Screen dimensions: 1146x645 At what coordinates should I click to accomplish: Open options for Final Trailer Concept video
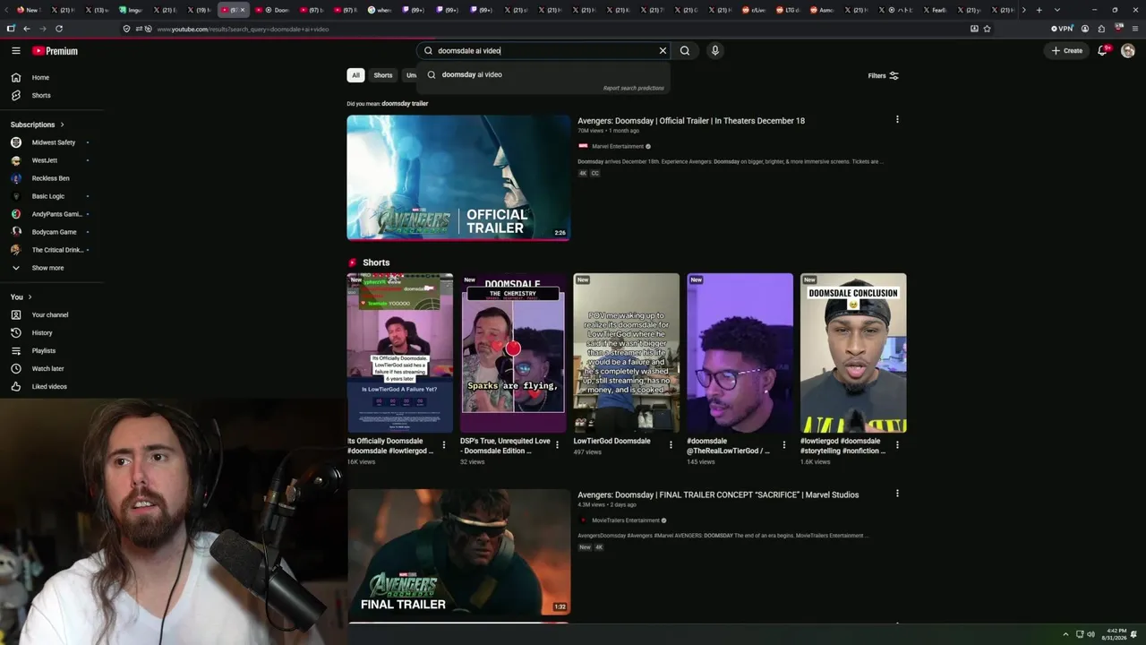(897, 493)
